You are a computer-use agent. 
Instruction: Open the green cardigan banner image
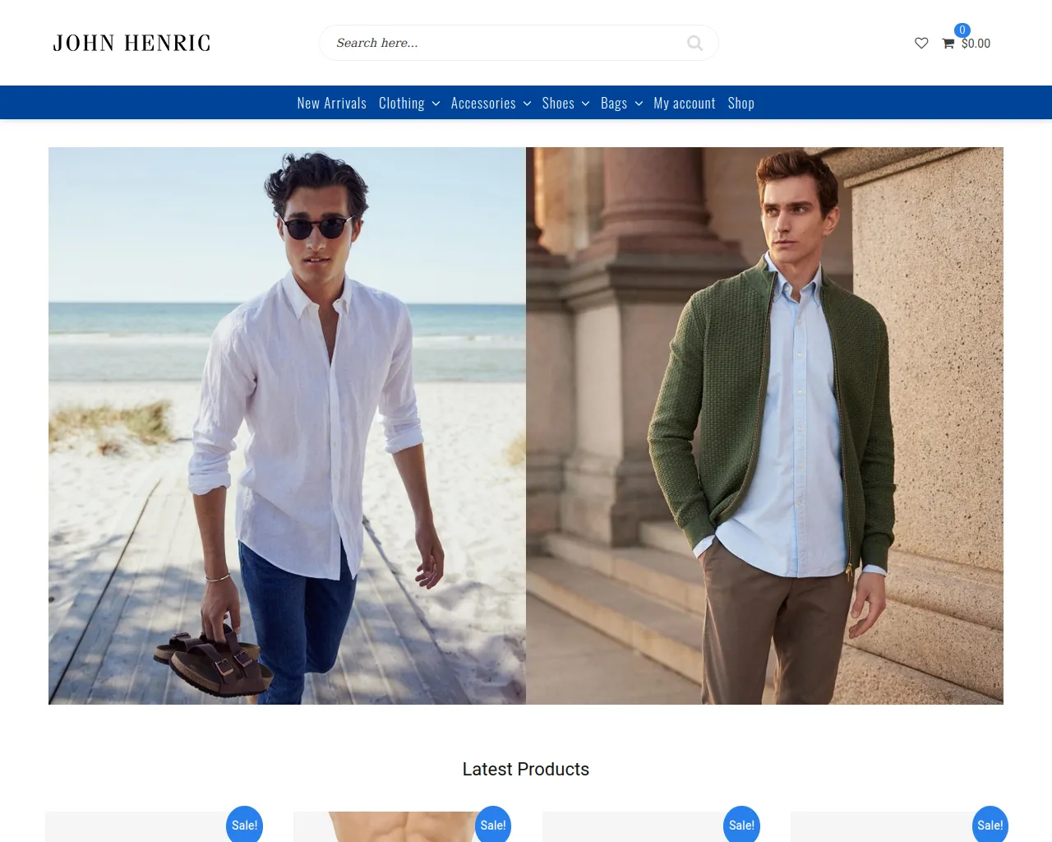point(764,425)
